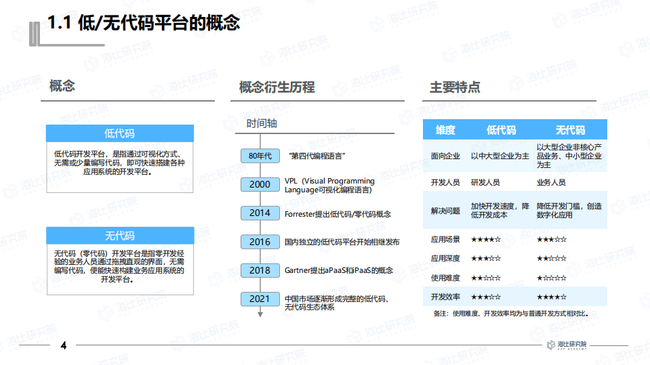
Task: Click the blue '低代码' card header
Action: point(120,133)
